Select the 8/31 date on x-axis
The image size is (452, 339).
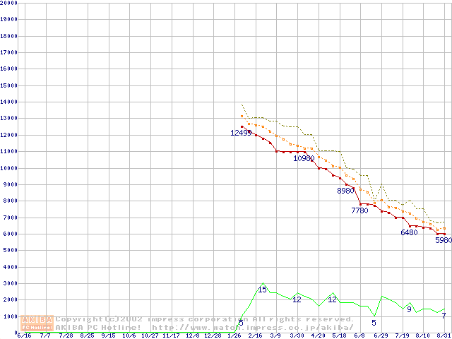click(x=444, y=335)
